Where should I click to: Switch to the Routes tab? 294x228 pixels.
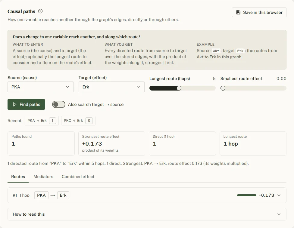point(18,177)
